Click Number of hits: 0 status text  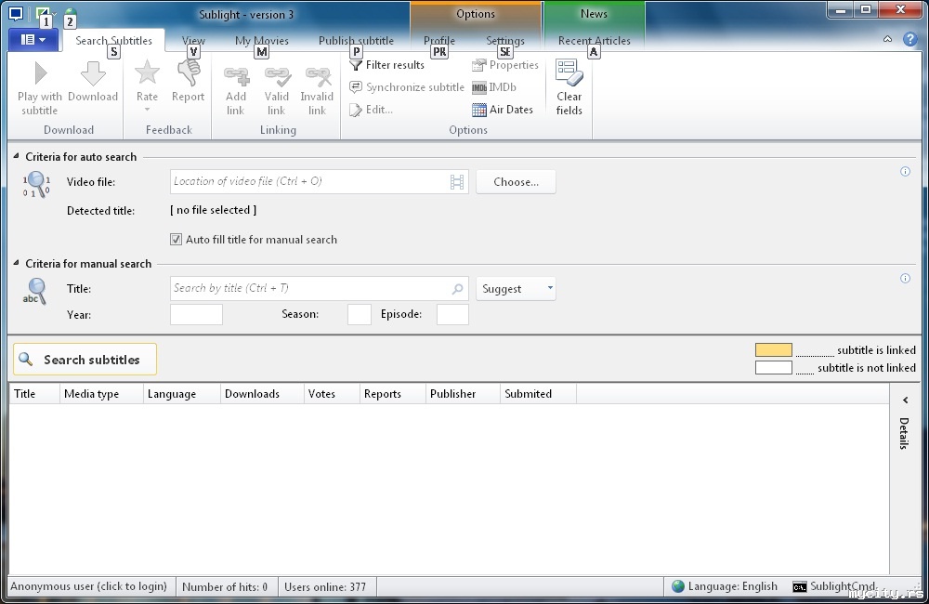pyautogui.click(x=225, y=587)
